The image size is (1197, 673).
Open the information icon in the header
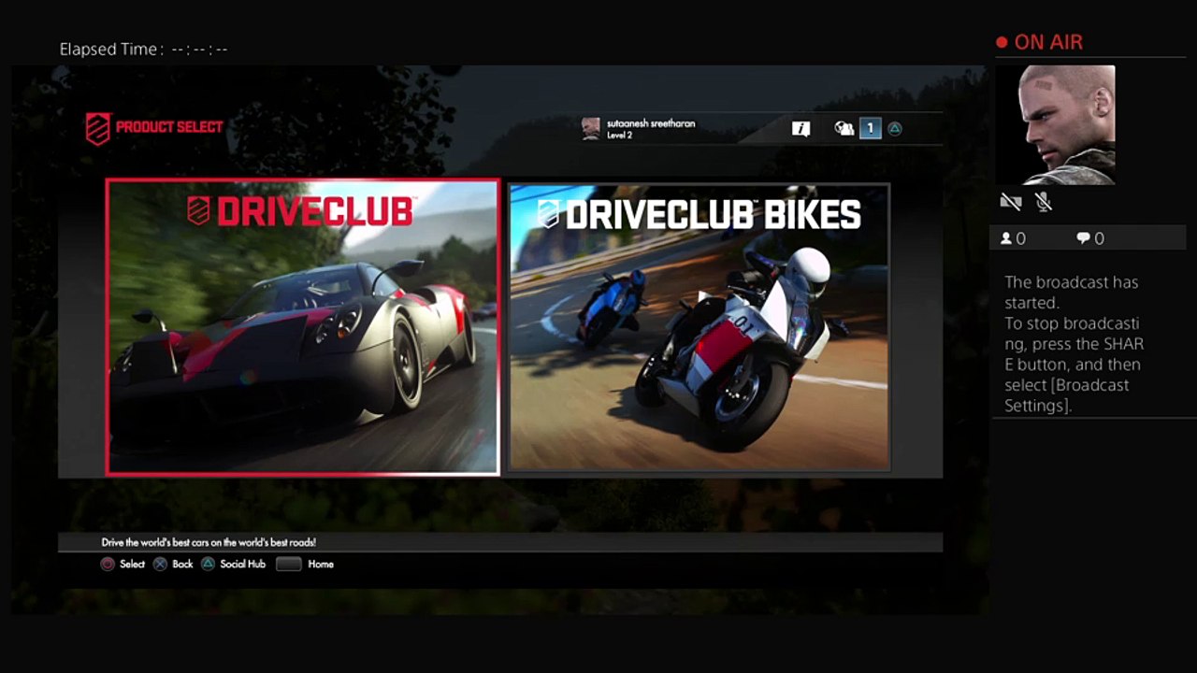click(x=800, y=129)
